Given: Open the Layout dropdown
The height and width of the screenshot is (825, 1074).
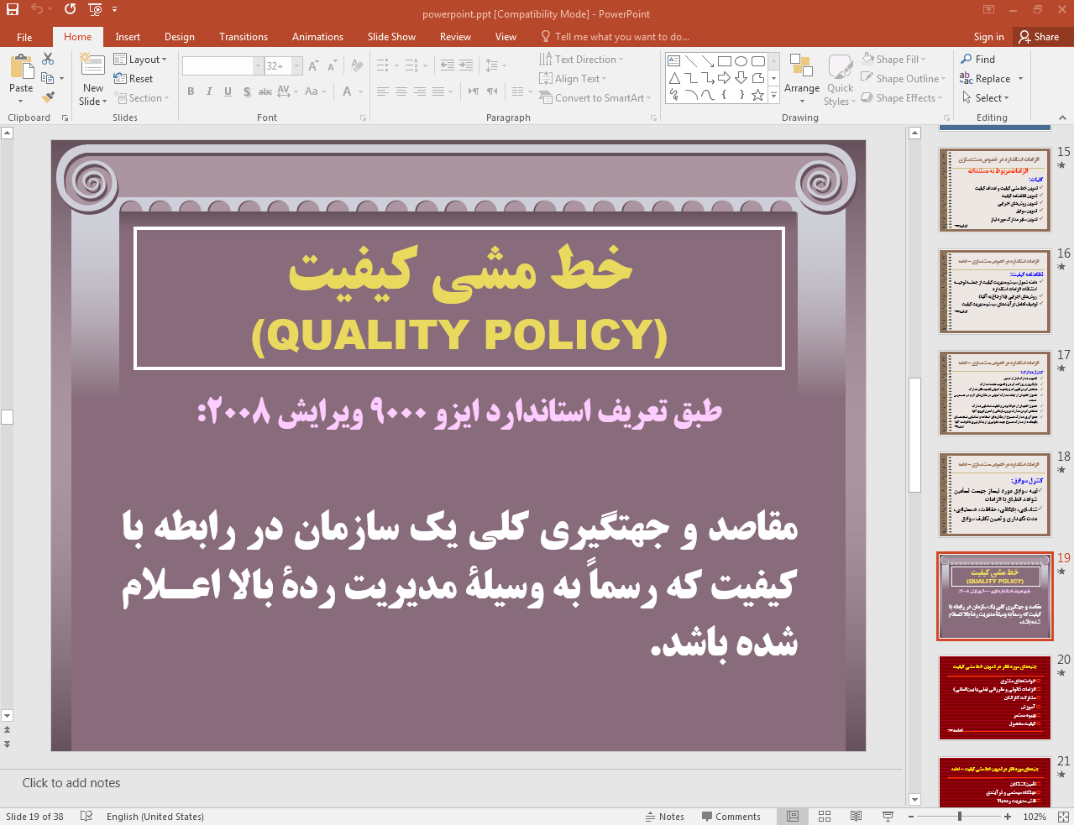Looking at the screenshot, I should [x=140, y=60].
